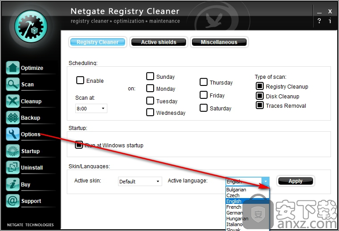Toggle the Traces Removal scan type
This screenshot has width=339, height=231.
click(260, 105)
